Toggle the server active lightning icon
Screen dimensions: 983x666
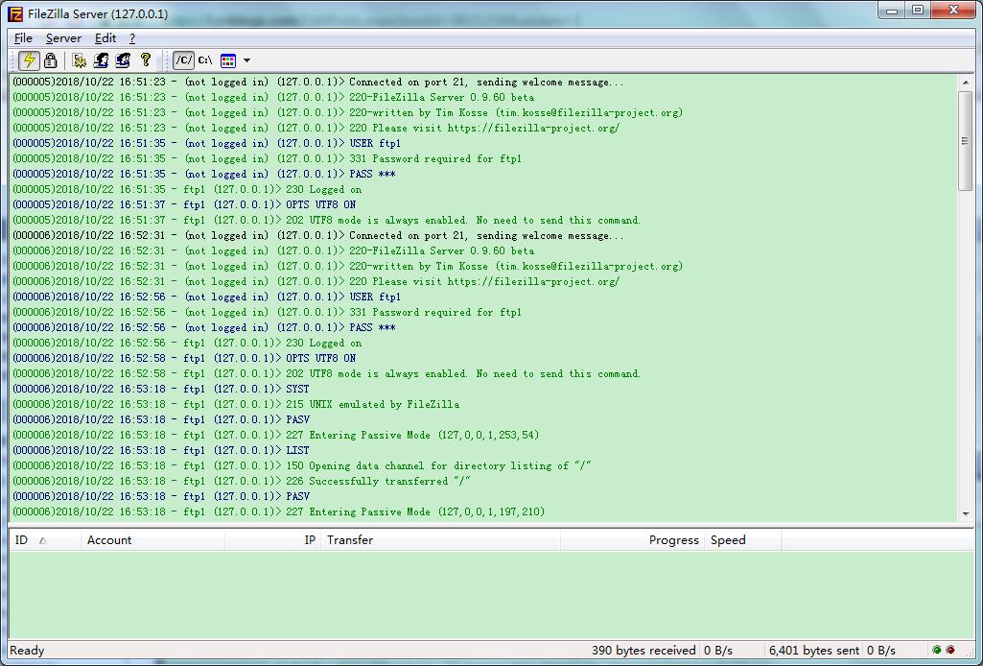29,60
